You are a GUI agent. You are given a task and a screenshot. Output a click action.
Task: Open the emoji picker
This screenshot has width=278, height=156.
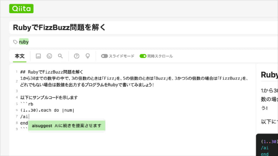[x=49, y=56]
